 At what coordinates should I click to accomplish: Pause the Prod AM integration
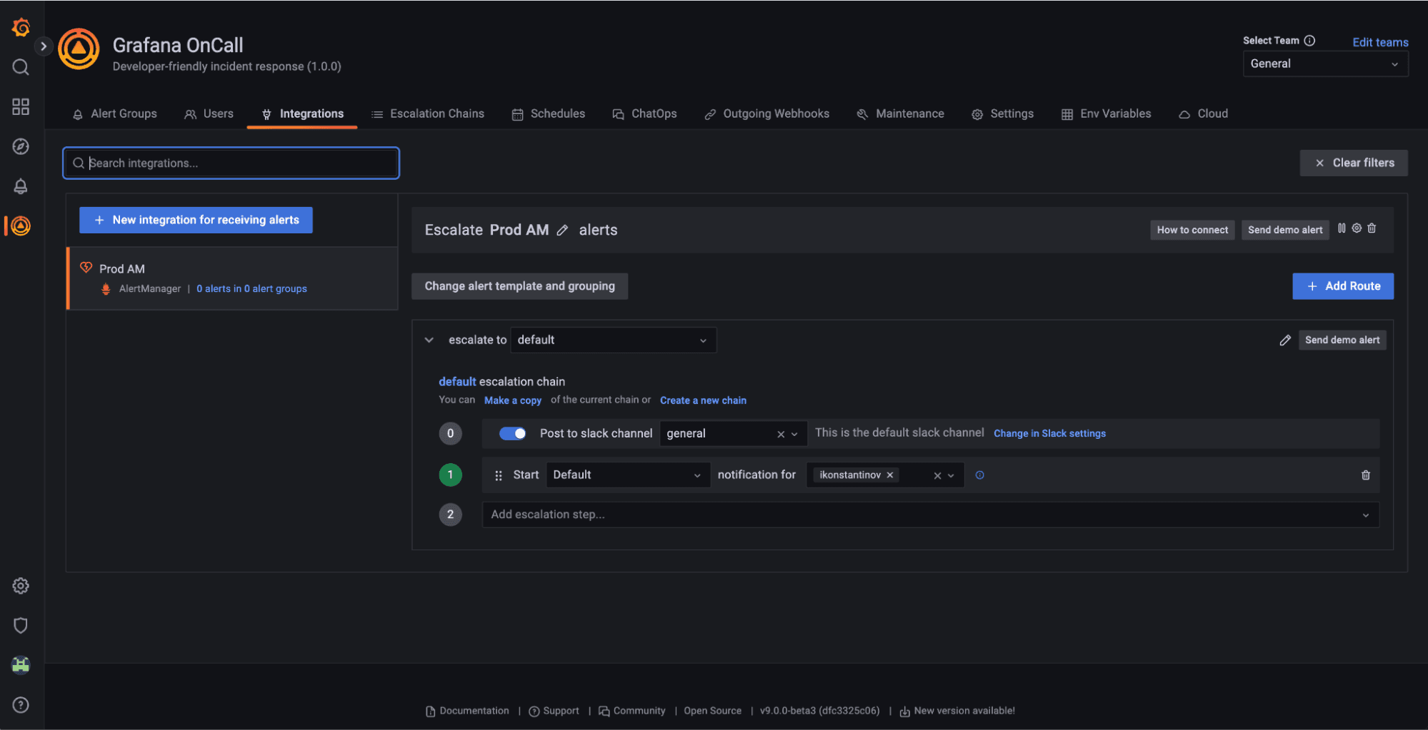[x=1341, y=228]
